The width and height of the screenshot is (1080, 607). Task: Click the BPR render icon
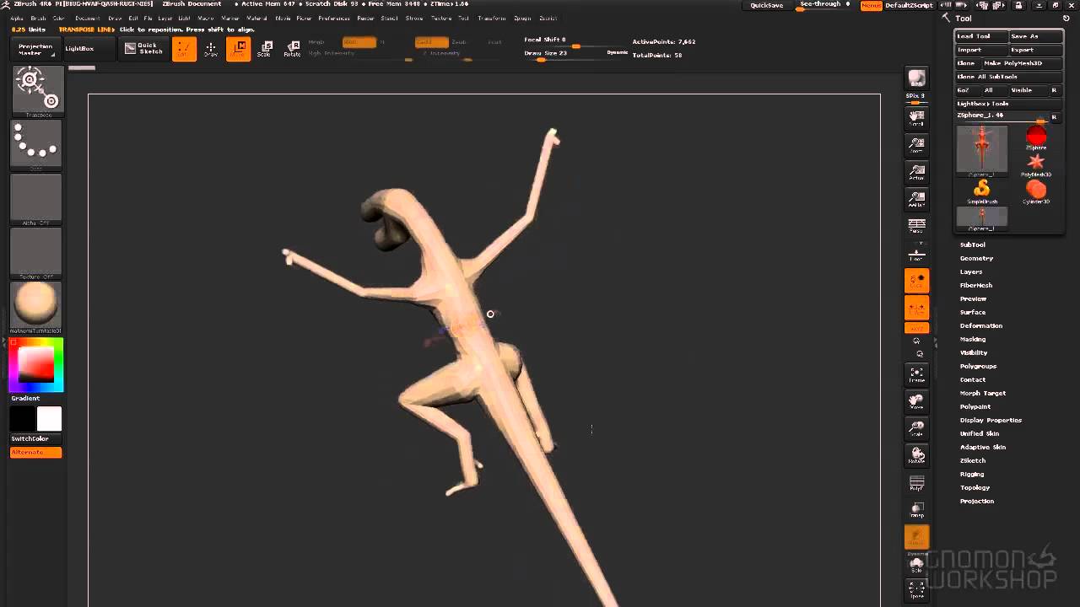click(916, 79)
